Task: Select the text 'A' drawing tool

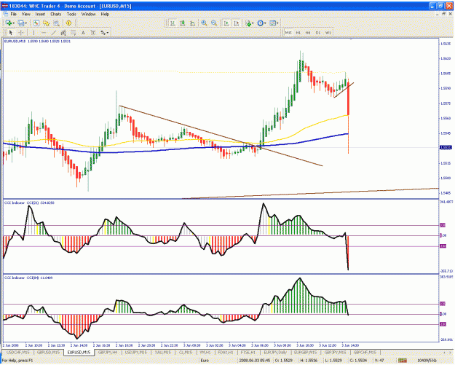Action: (x=83, y=33)
